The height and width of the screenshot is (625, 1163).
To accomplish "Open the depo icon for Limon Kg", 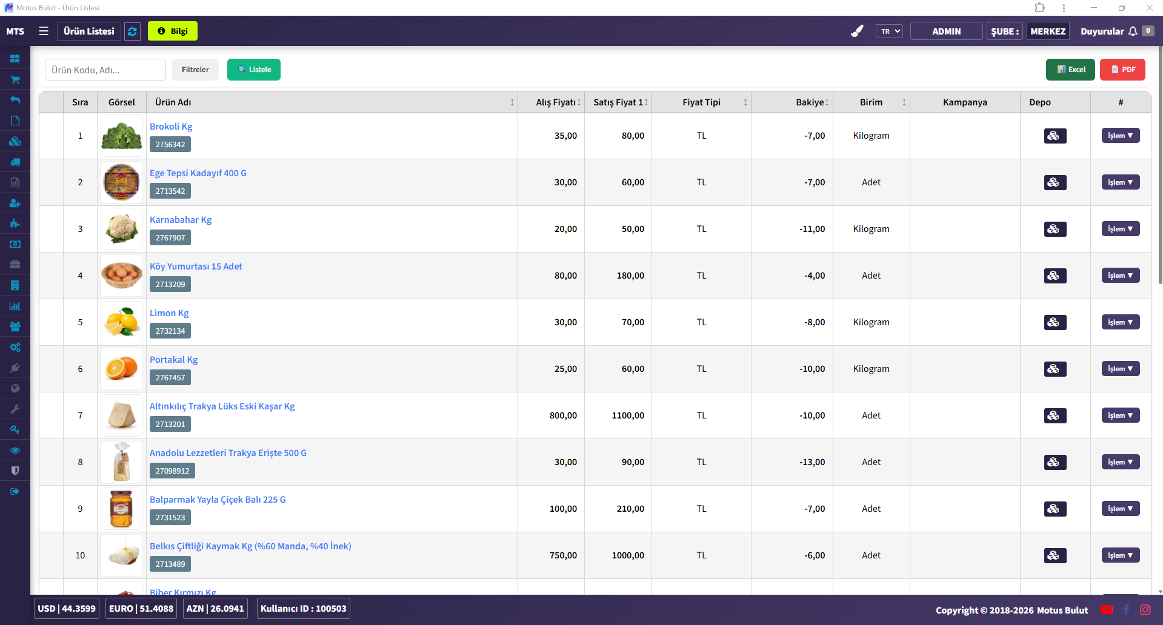I will click(1055, 322).
